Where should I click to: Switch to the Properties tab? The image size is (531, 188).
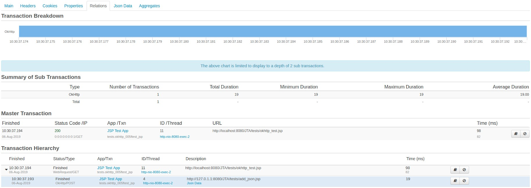73,6
